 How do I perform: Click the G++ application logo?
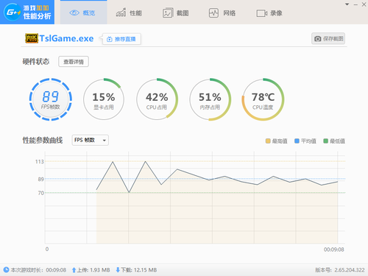click(x=27, y=12)
